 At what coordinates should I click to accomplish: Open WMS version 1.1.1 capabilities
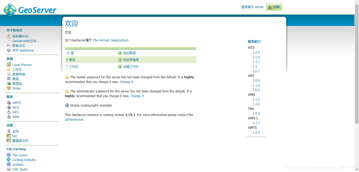pyautogui.click(x=256, y=99)
